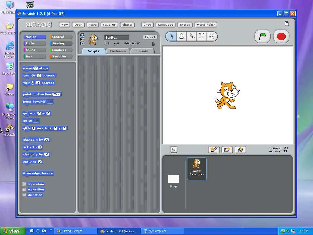Click My Network Places desktop icon
The width and height of the screenshot is (313, 235).
point(10,111)
